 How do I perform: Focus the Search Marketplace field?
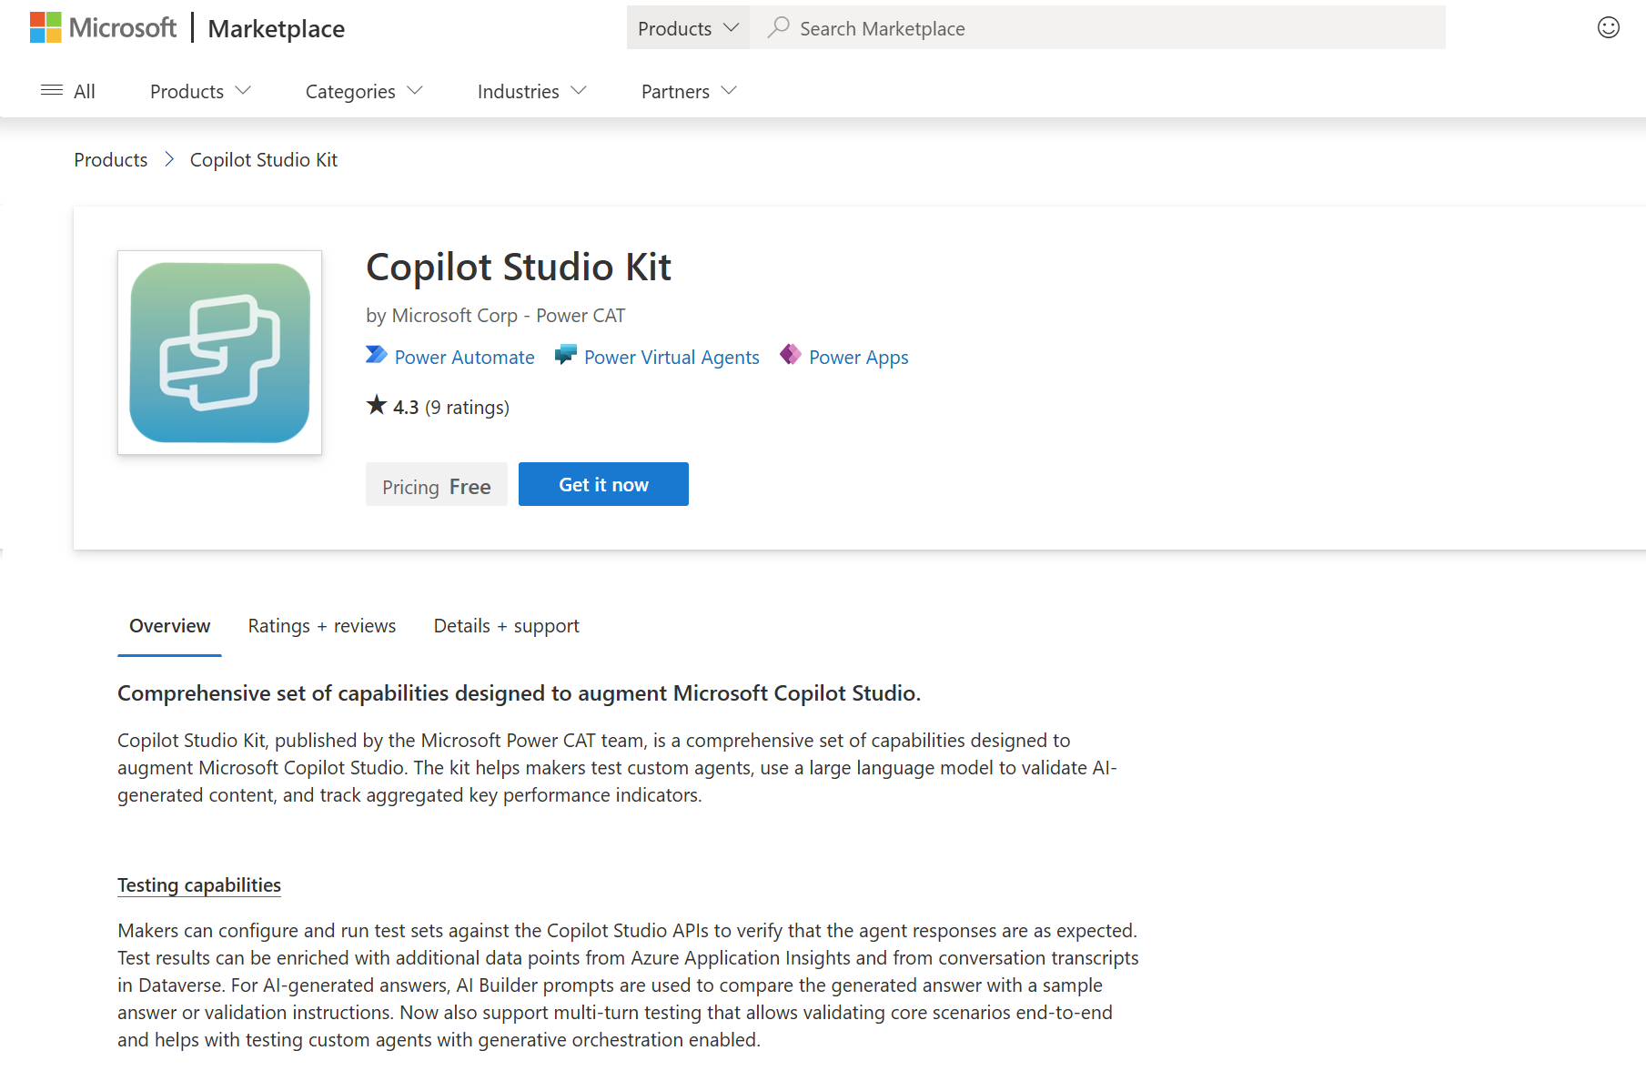point(1098,28)
